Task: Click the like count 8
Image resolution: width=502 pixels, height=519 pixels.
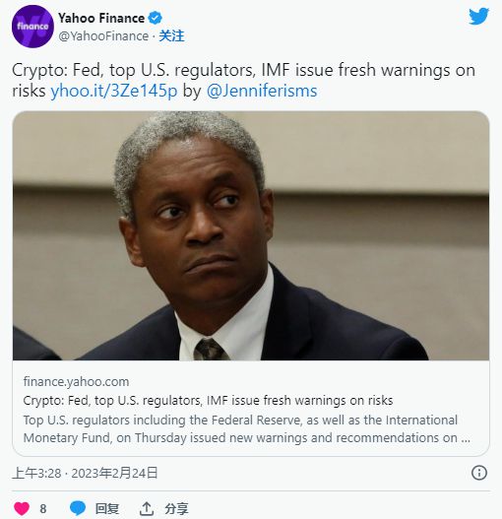Action: pos(43,509)
